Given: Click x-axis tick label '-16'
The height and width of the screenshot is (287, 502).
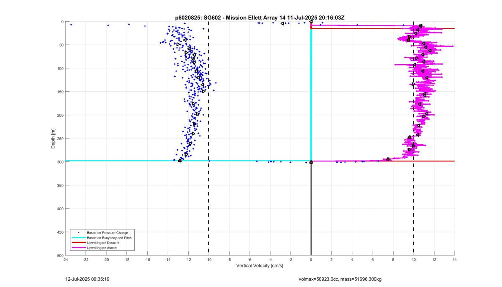Looking at the screenshot, I should (x=147, y=259).
